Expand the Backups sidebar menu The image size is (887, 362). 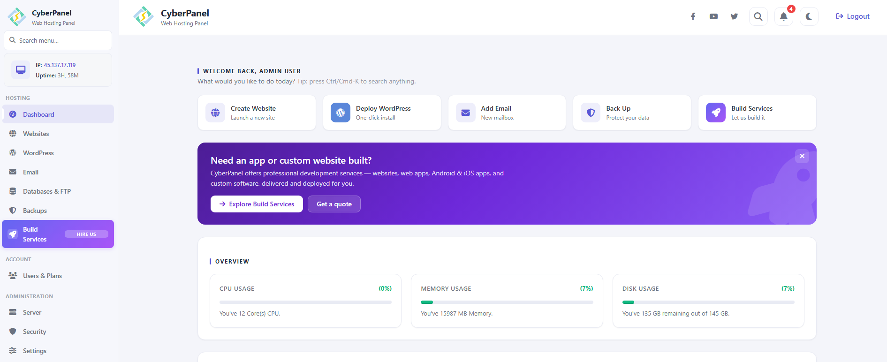[x=58, y=211]
